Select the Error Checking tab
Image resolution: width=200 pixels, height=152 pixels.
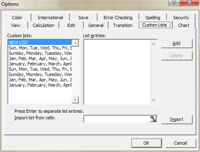pos(118,18)
